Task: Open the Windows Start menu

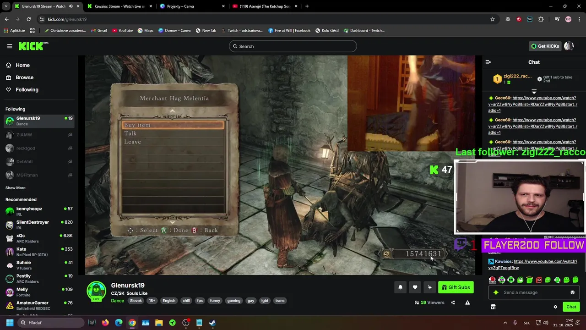Action: [10, 323]
